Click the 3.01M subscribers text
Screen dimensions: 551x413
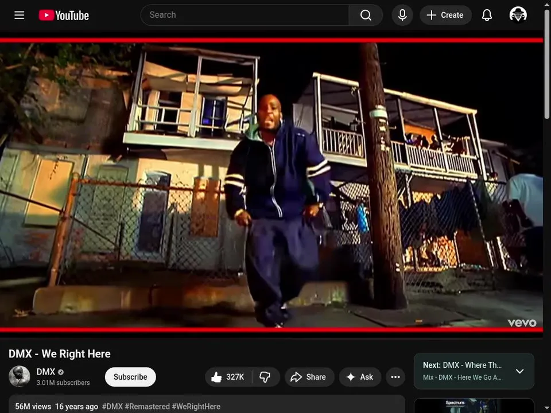click(x=63, y=383)
